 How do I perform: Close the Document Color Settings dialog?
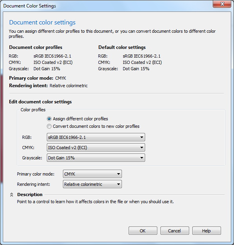222,4
